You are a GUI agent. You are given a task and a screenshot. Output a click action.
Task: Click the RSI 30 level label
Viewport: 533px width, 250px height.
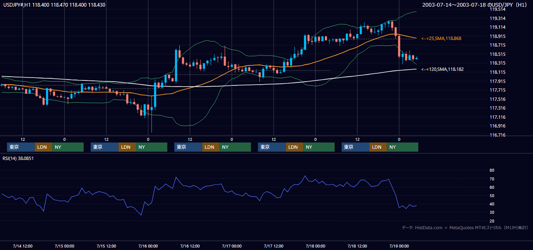492,212
